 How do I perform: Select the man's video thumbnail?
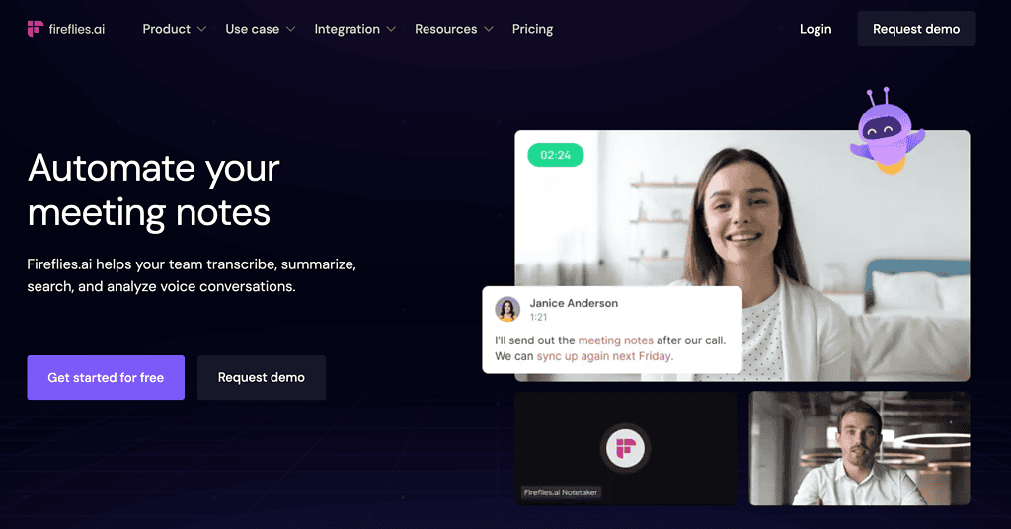[x=859, y=448]
